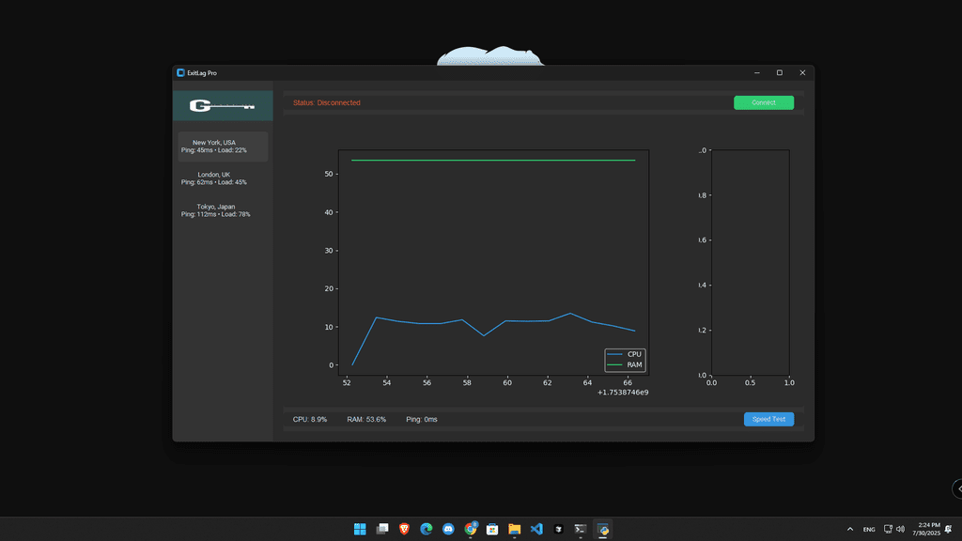Open Microsoft Store from taskbar

pos(492,529)
